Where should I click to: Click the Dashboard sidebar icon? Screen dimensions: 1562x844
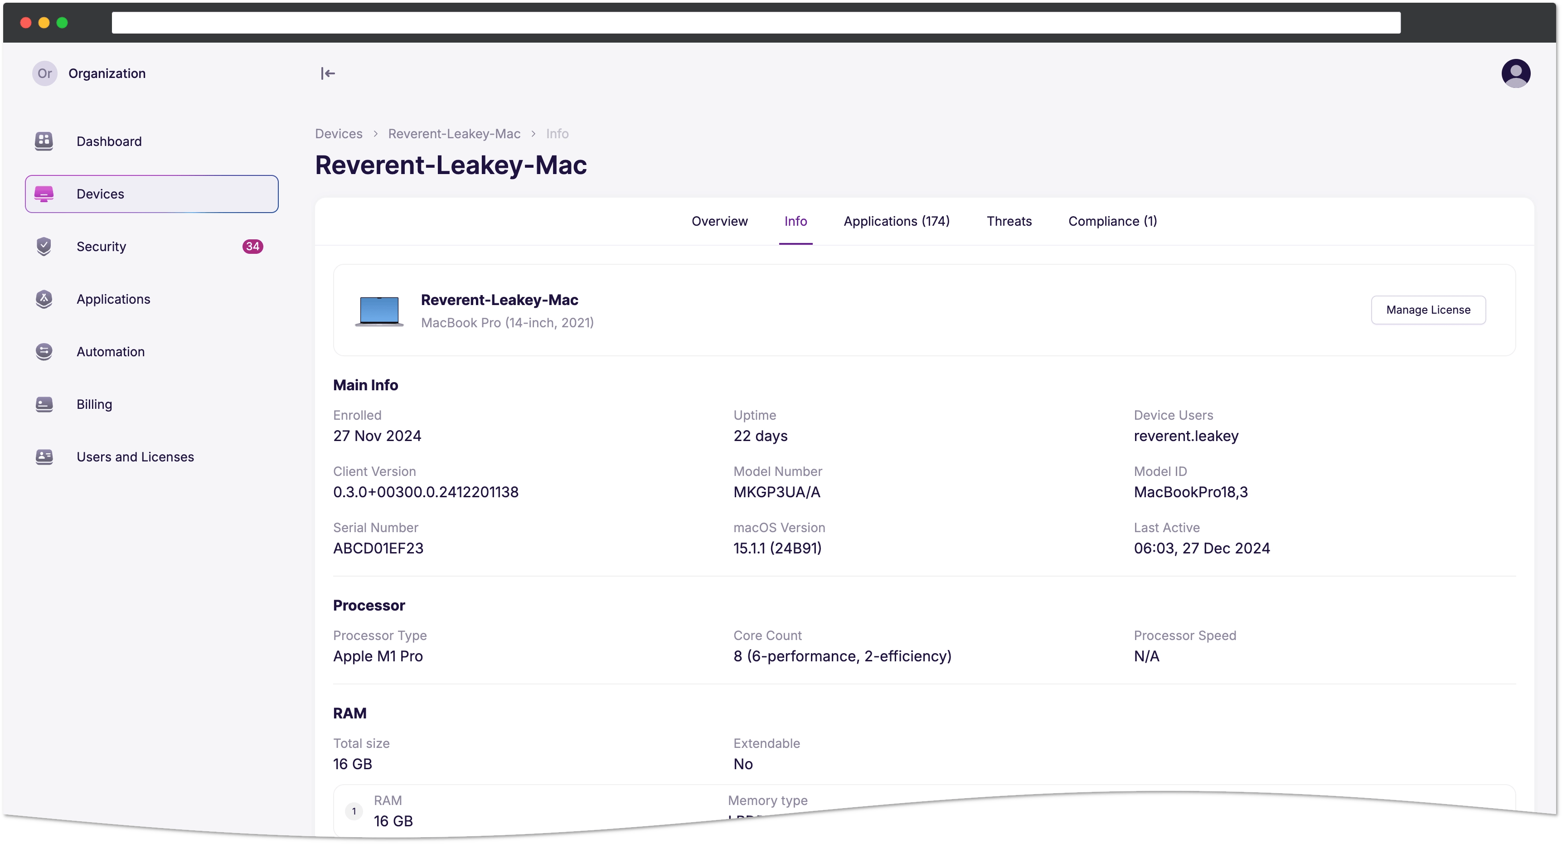[44, 141]
